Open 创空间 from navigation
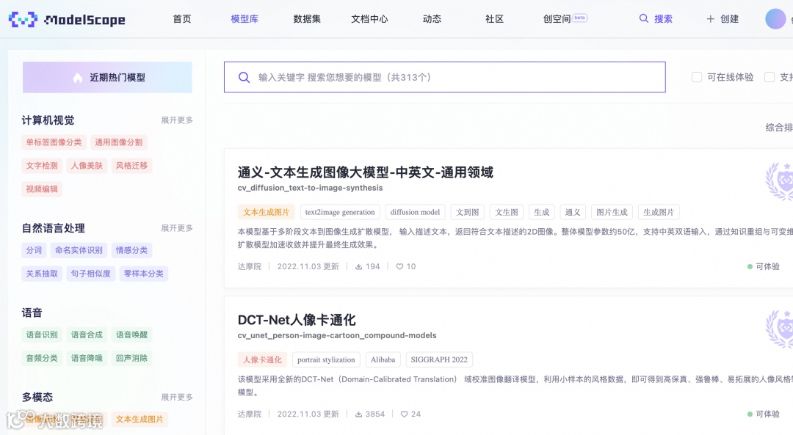Screen dimensions: 793x435 pos(557,18)
